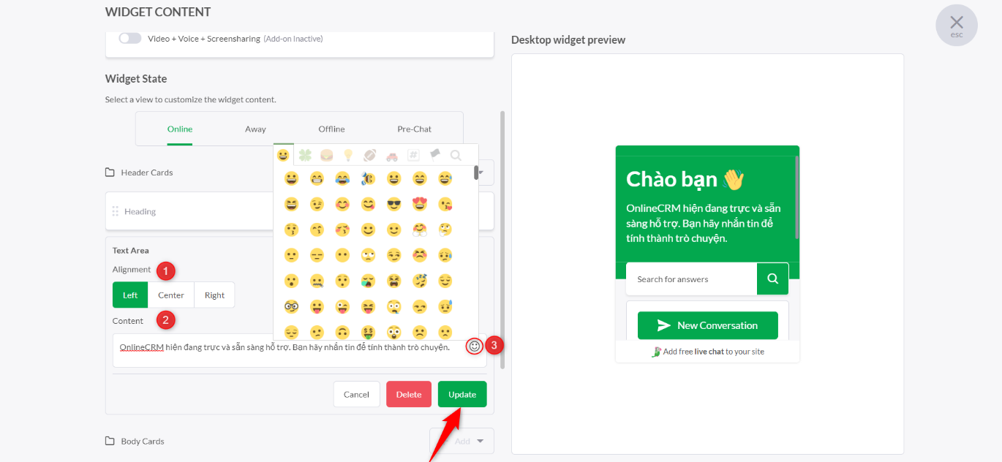Click the emoji search magnifier icon

[x=456, y=155]
